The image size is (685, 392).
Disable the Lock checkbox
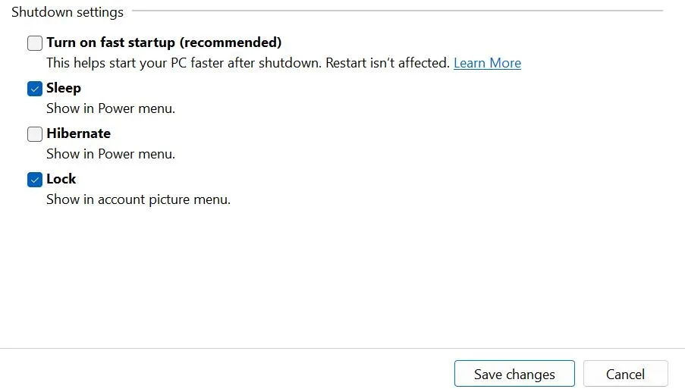click(35, 180)
